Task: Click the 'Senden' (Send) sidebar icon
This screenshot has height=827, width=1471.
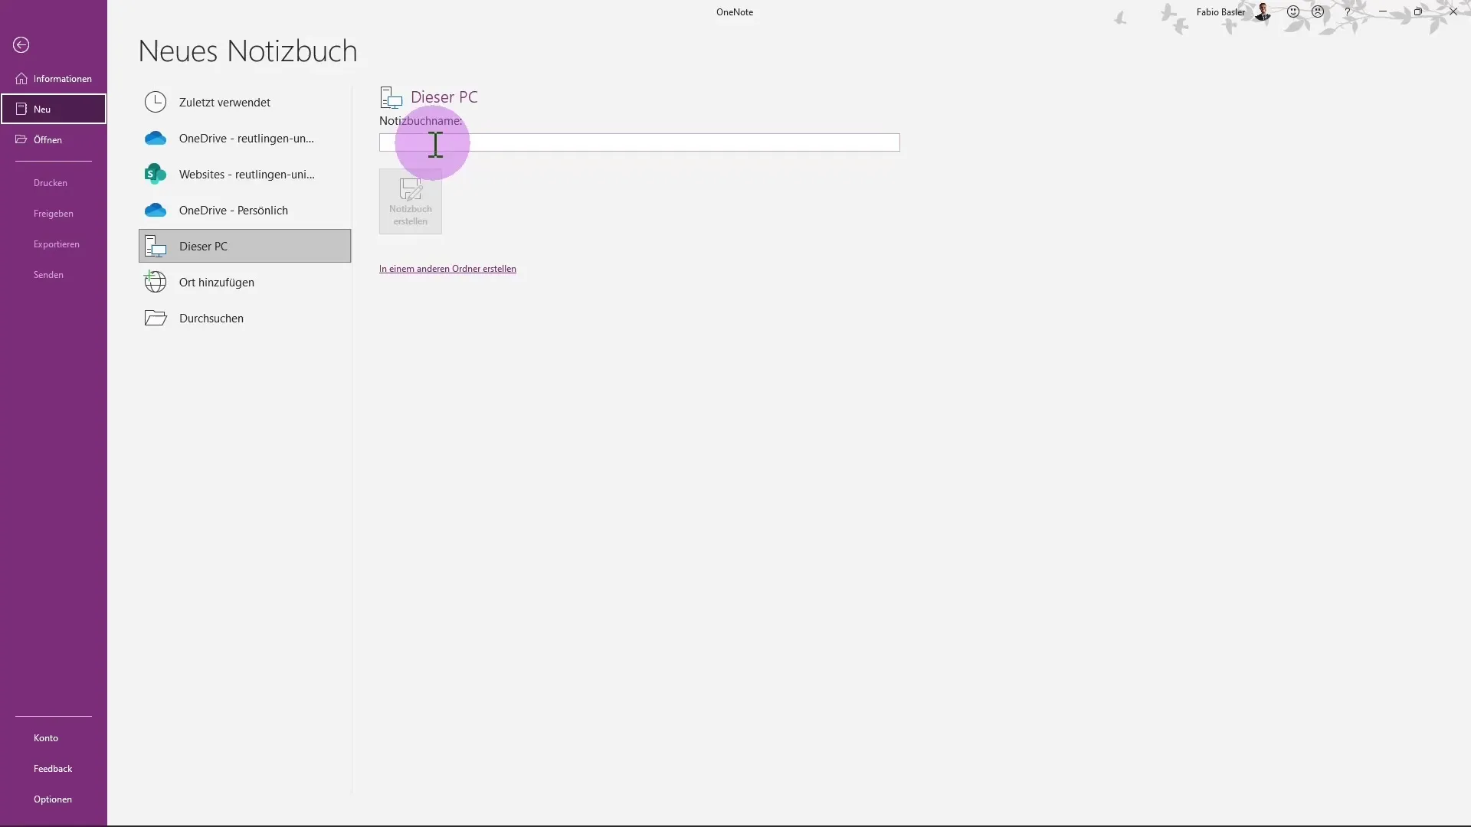Action: pos(48,273)
